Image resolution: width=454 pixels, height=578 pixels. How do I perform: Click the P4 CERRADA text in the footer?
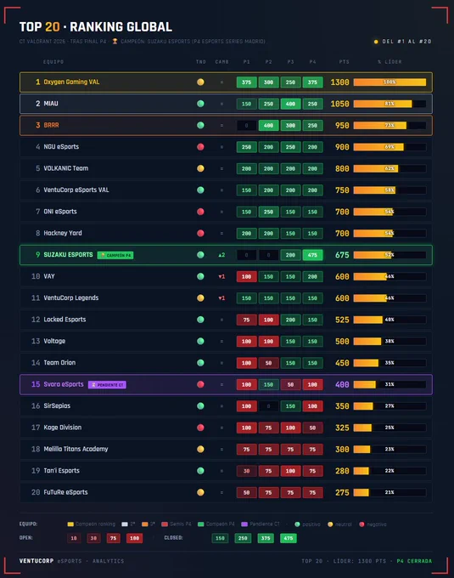[x=414, y=561]
